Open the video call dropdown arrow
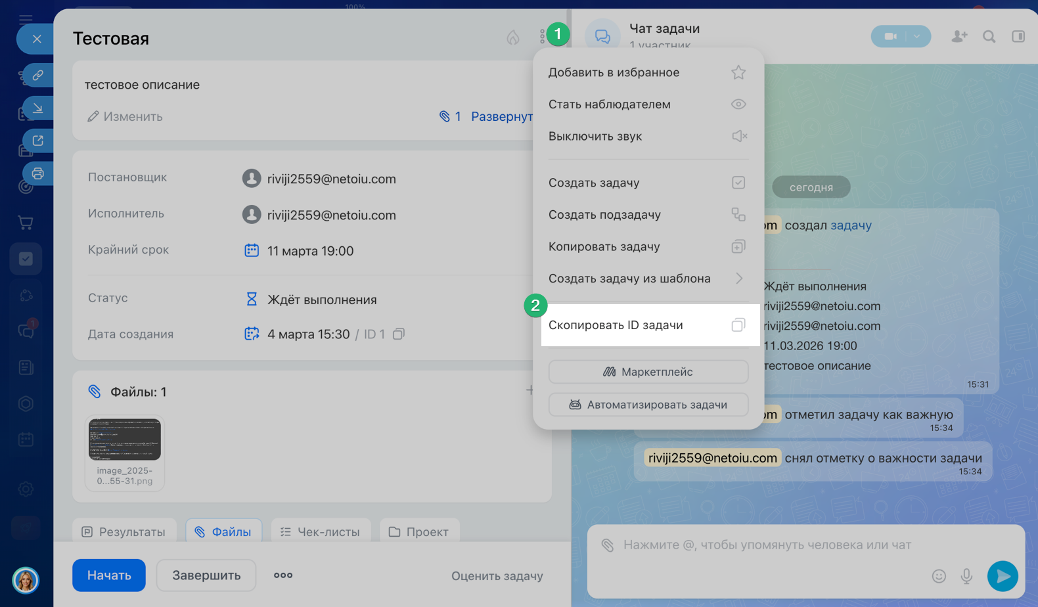The height and width of the screenshot is (607, 1038). click(x=917, y=36)
